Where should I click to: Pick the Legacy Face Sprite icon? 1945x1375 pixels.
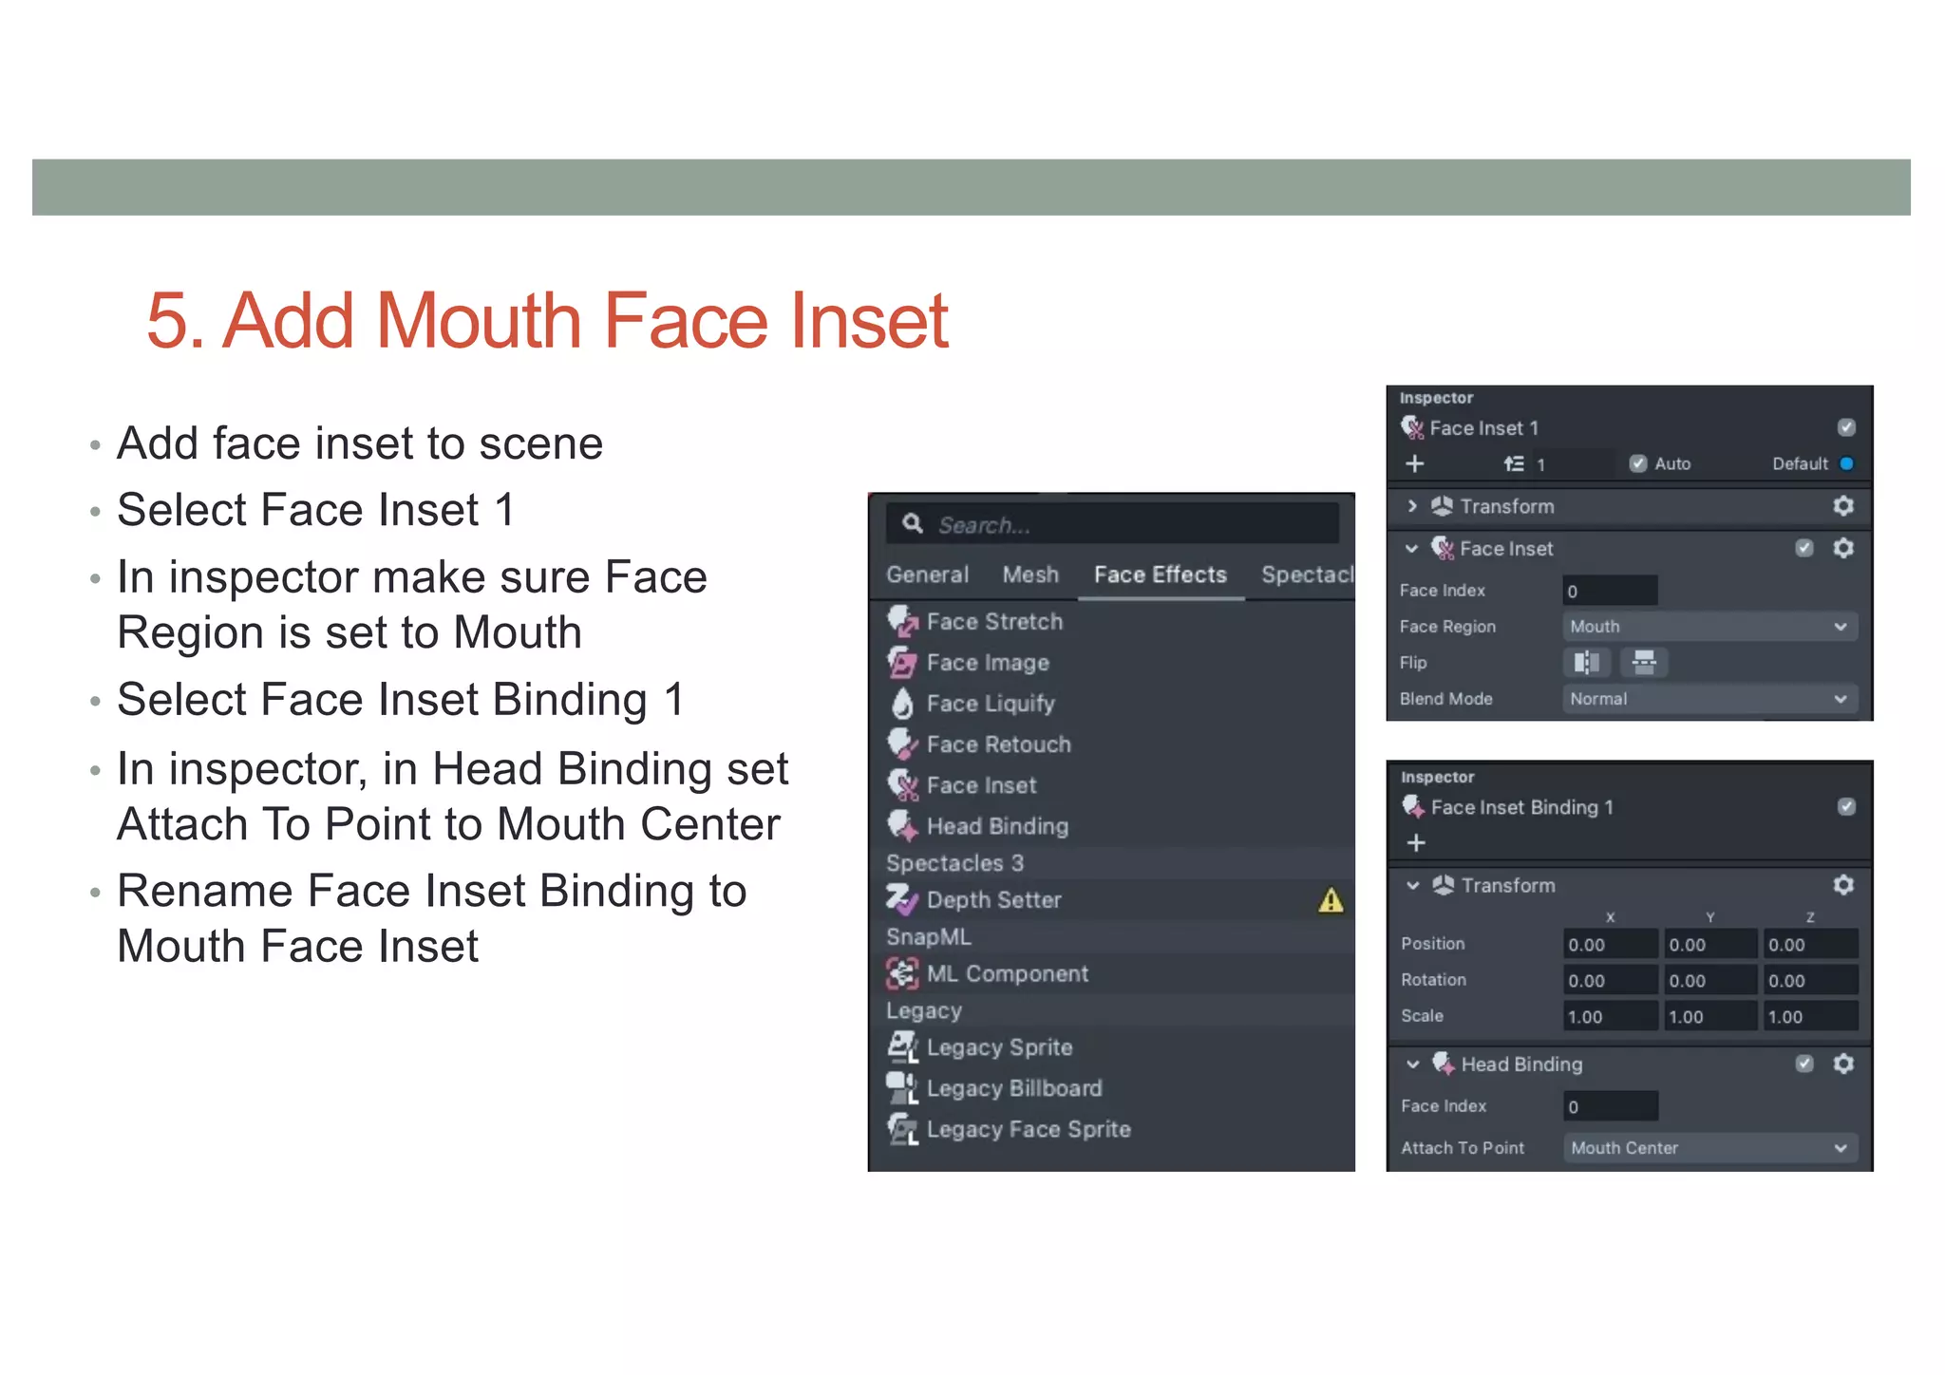coord(902,1129)
